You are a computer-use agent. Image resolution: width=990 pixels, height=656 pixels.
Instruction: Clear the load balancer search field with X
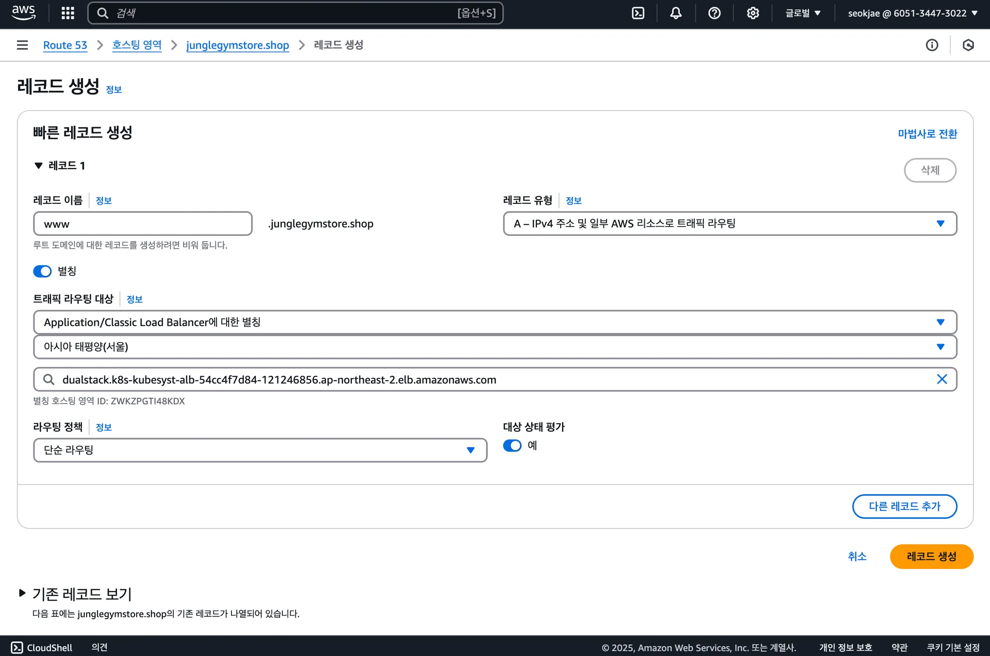[x=942, y=379]
